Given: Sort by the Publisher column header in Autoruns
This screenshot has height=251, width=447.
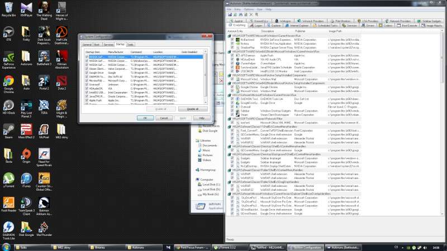Looking at the screenshot, I should point(299,31).
